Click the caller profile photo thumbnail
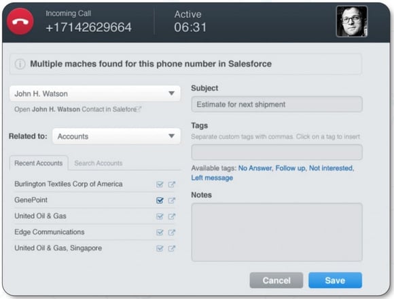The width and height of the screenshot is (394, 299). coord(352,22)
